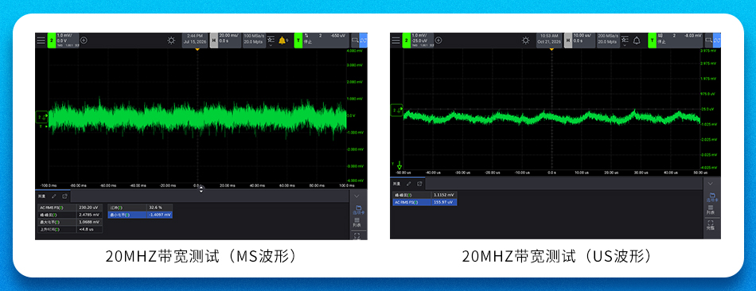756x291 pixels.
Task: Click the green channel 2 badge in right scope
Action: pos(407,41)
